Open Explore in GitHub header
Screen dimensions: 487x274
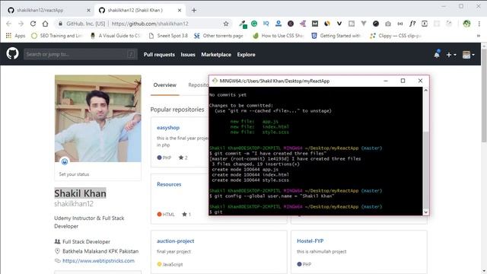tap(246, 54)
